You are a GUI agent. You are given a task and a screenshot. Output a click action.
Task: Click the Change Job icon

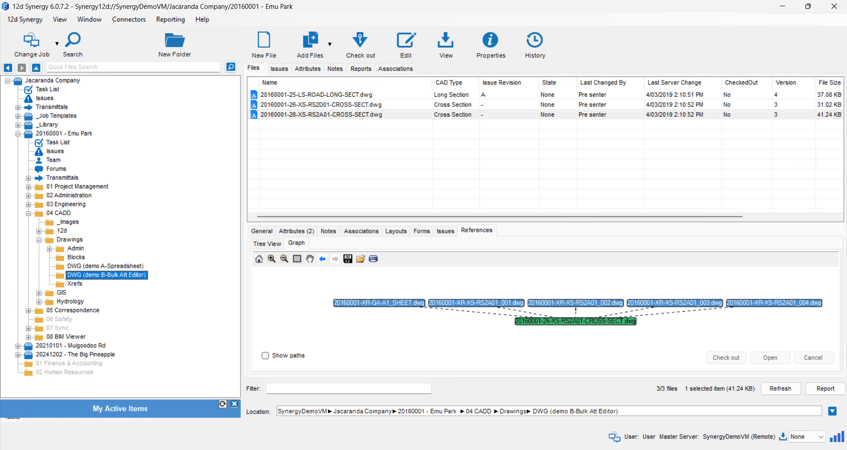click(31, 40)
